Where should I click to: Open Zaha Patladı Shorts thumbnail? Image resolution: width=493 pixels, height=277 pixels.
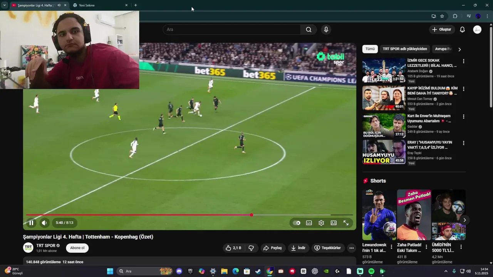(414, 215)
